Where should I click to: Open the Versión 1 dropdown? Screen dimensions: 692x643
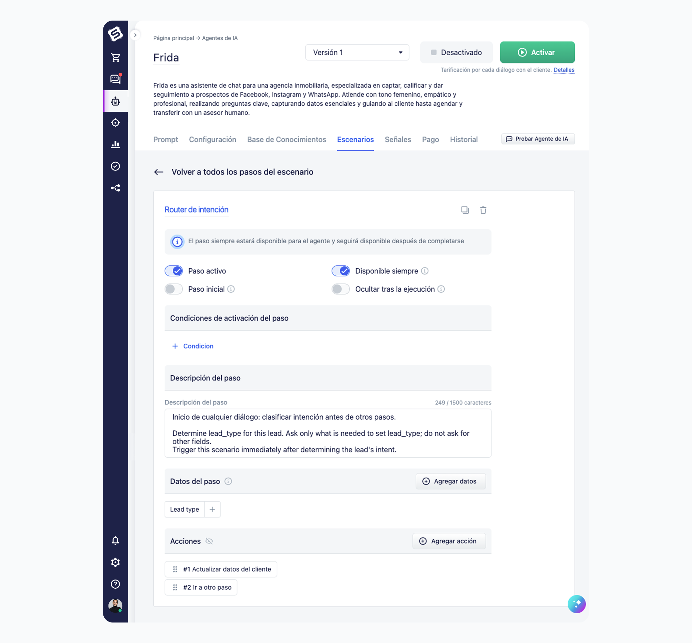click(x=357, y=53)
